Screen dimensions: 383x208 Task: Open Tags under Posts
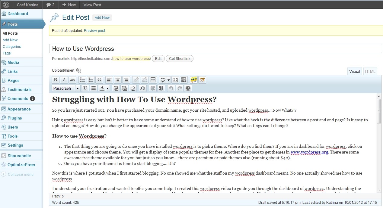pos(7,53)
